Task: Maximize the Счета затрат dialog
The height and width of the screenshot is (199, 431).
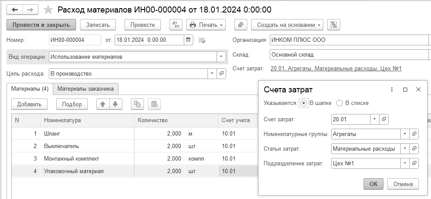Action: coord(405,89)
